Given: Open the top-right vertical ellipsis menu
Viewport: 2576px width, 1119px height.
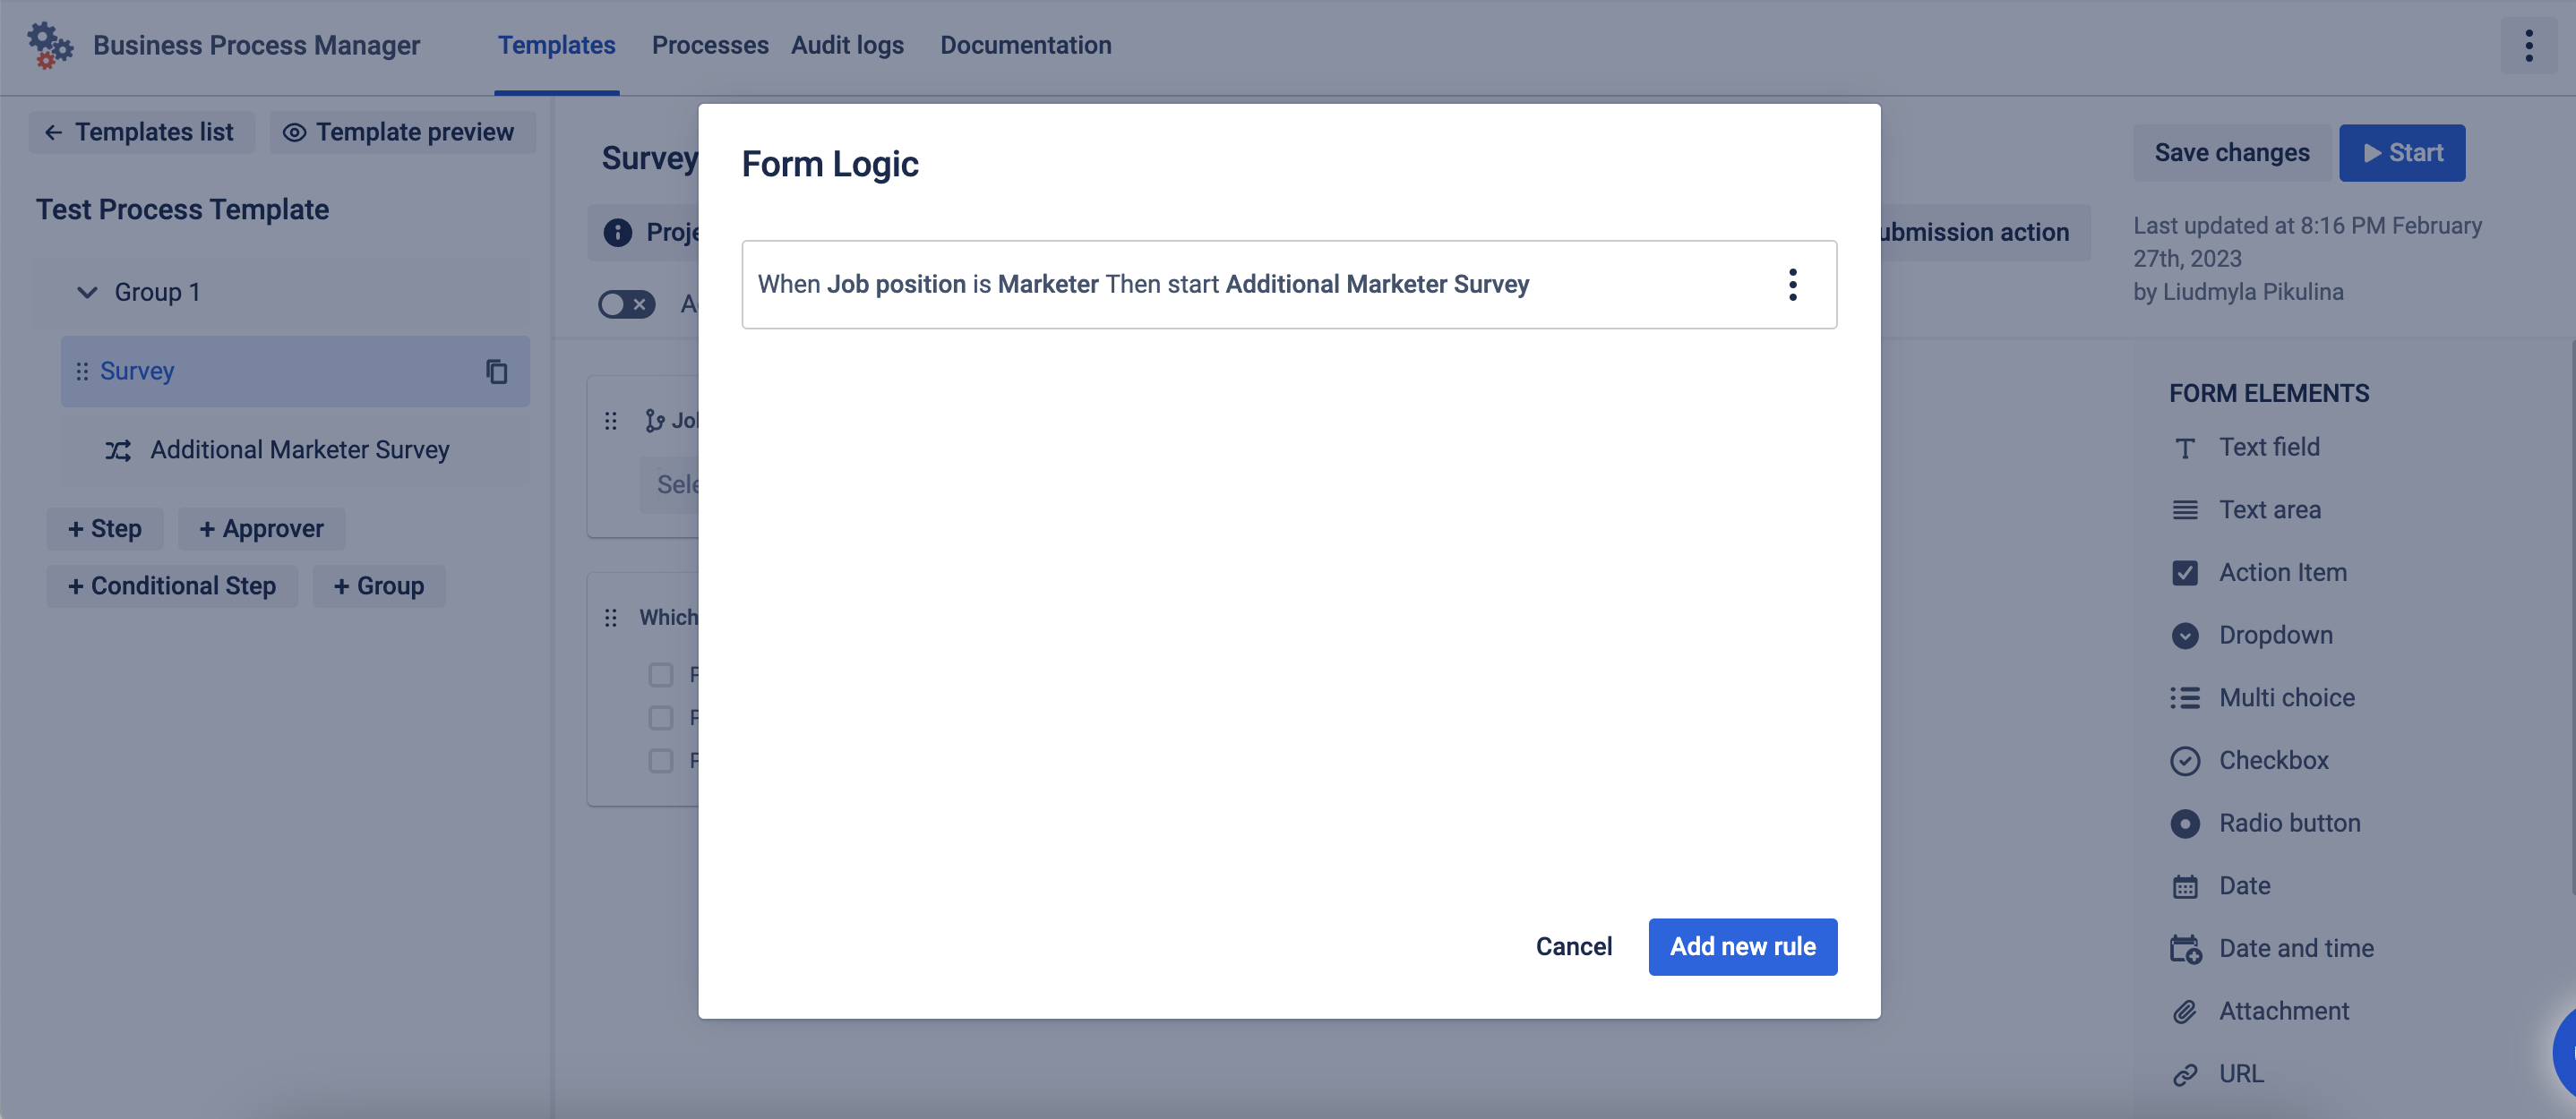Looking at the screenshot, I should [x=2528, y=45].
